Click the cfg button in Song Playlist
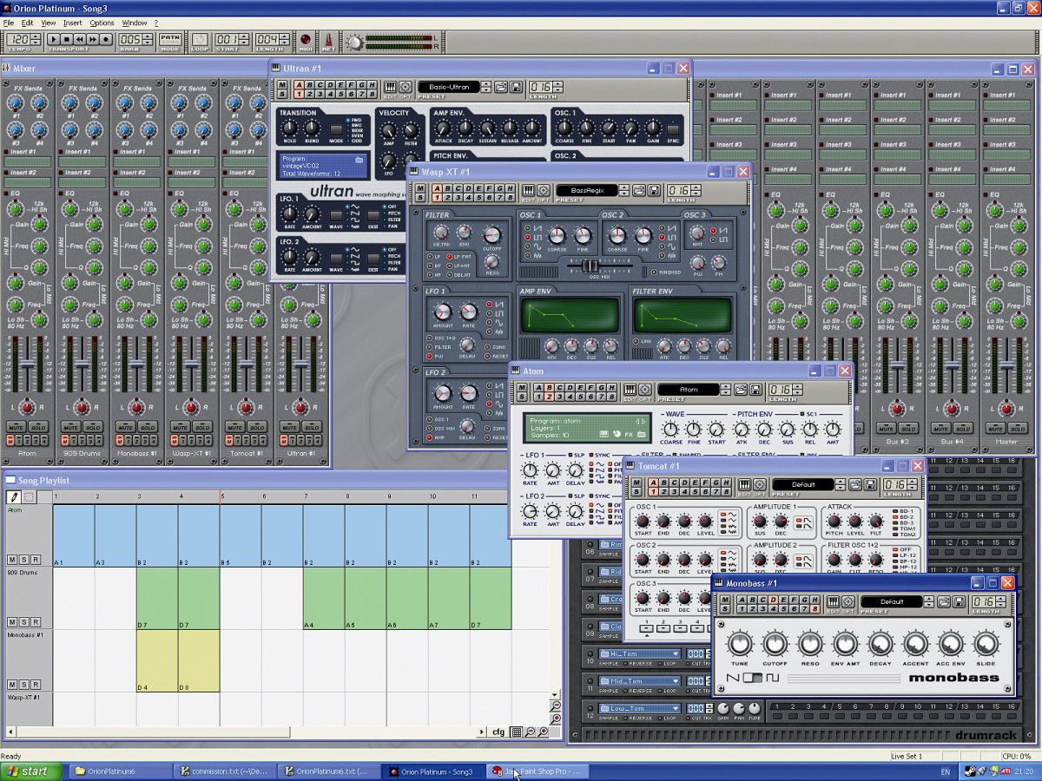The height and width of the screenshot is (781, 1042). tap(498, 732)
